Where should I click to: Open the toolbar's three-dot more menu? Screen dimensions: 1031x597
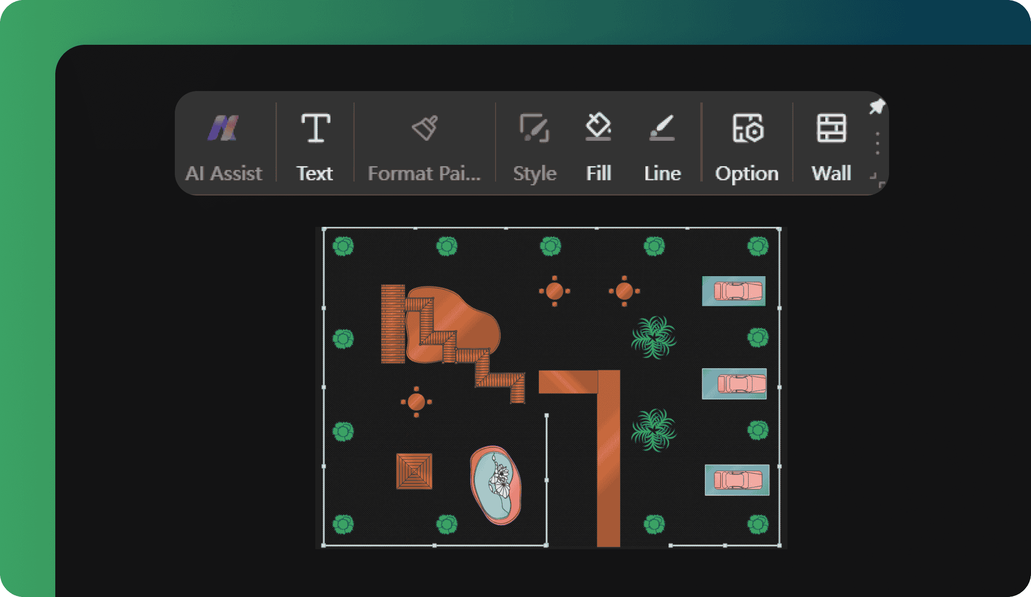pos(878,143)
